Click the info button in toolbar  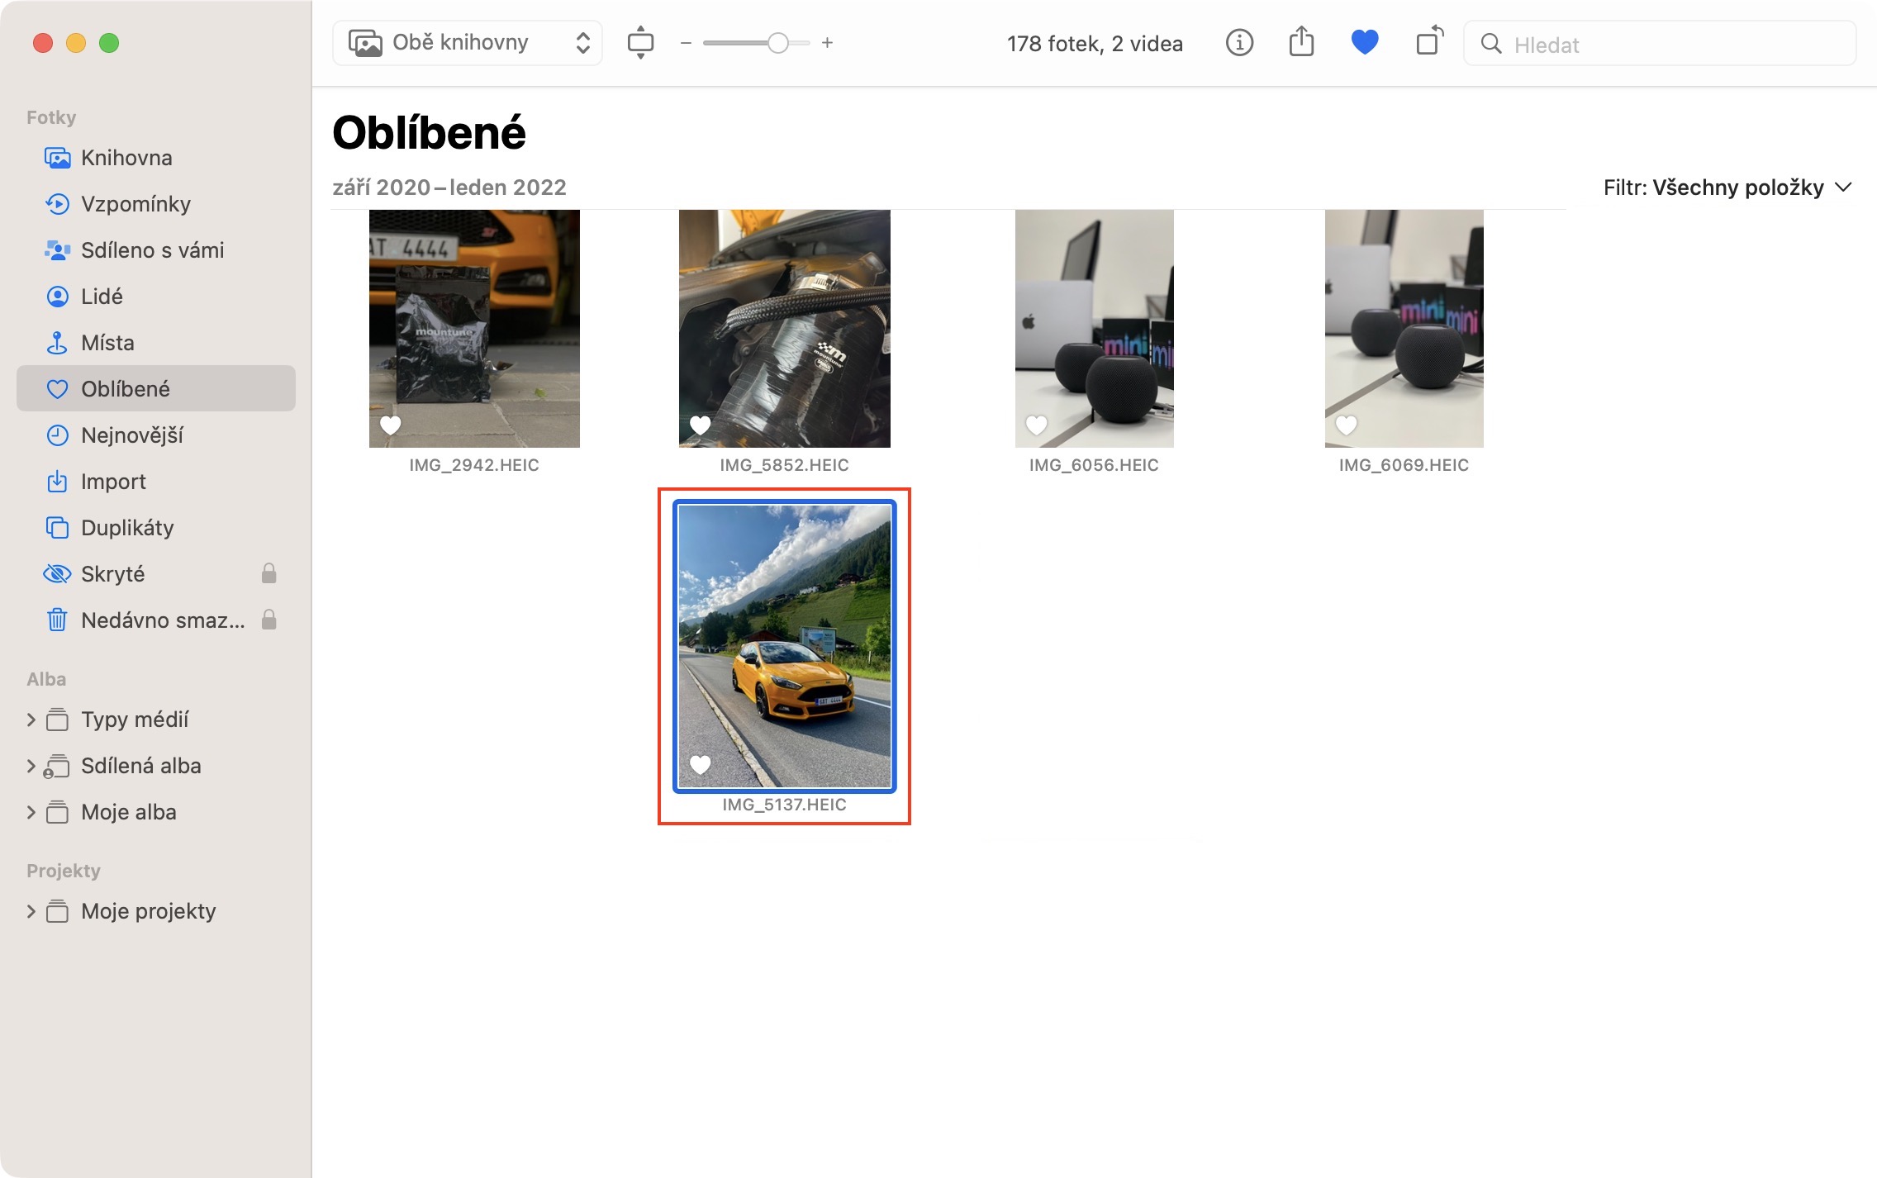[1238, 43]
